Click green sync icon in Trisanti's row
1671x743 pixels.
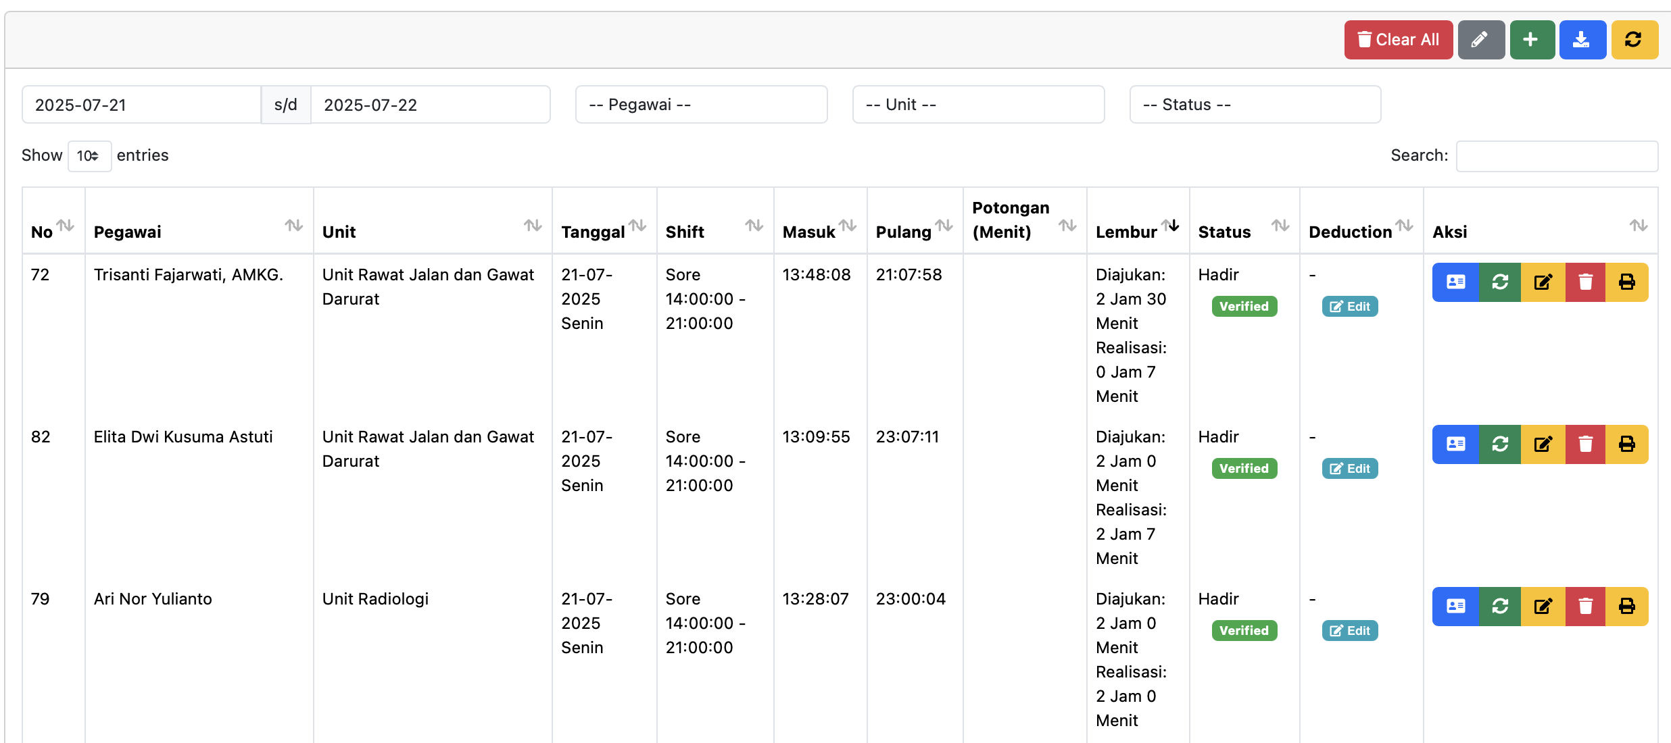(1500, 282)
